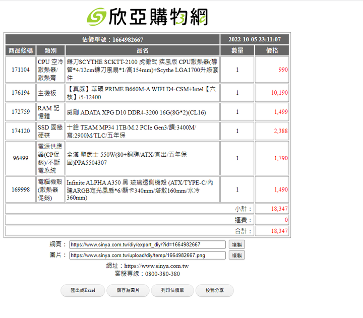The width and height of the screenshot is (363, 318).
Task: Select the 估價單號 1664982667 header
Action: [x=112, y=39]
